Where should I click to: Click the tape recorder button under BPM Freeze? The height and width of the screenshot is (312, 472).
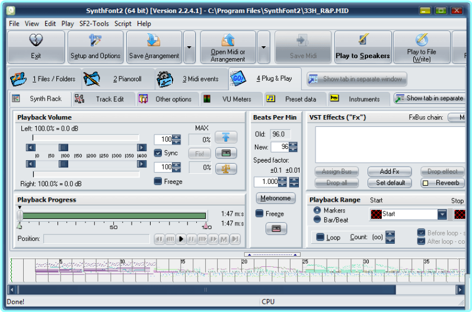pos(276,229)
